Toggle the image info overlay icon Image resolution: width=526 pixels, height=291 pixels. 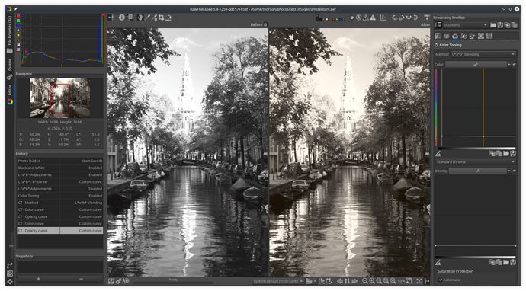tap(122, 18)
